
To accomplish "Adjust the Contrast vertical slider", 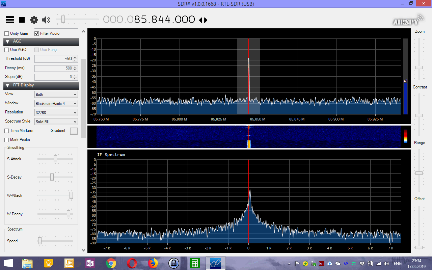I will [419, 115].
